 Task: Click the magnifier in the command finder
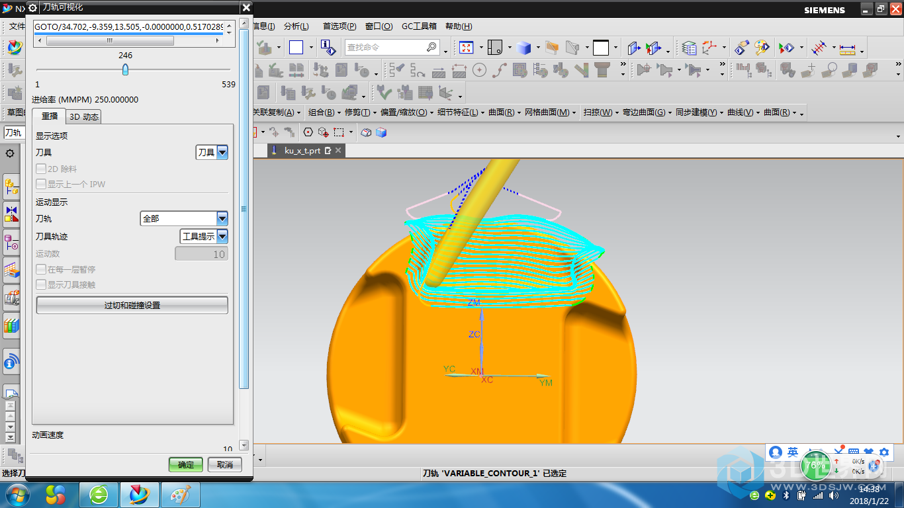(x=431, y=48)
